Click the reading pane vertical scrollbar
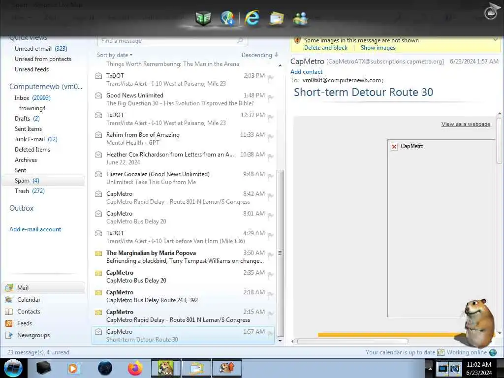The width and height of the screenshot is (504, 378). click(x=499, y=141)
